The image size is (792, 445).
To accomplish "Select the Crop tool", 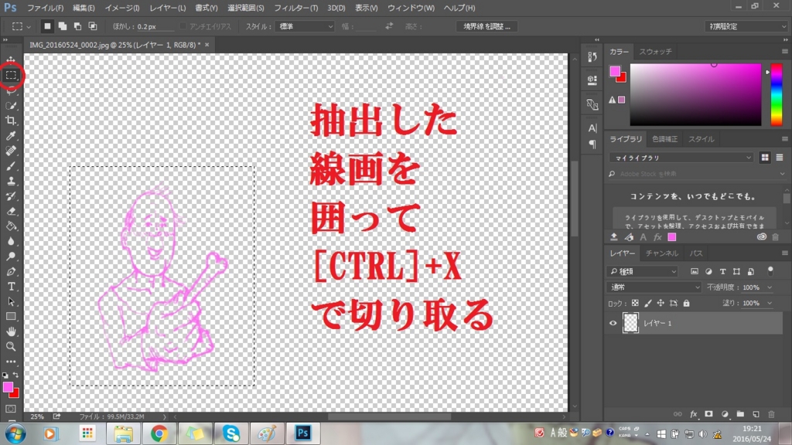I will [11, 121].
